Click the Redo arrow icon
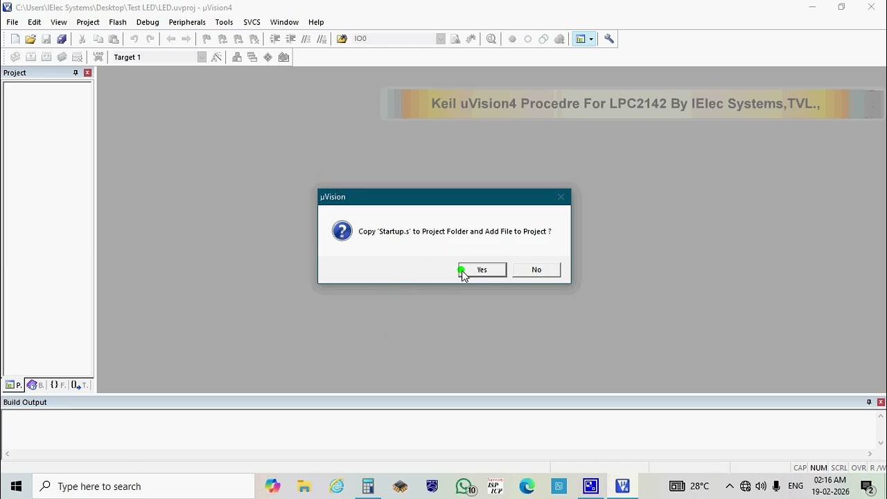 click(x=150, y=39)
